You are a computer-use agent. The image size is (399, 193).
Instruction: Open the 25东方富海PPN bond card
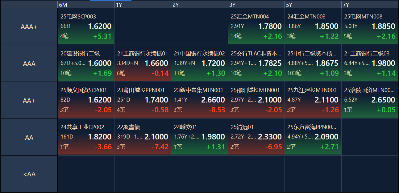(x=313, y=137)
